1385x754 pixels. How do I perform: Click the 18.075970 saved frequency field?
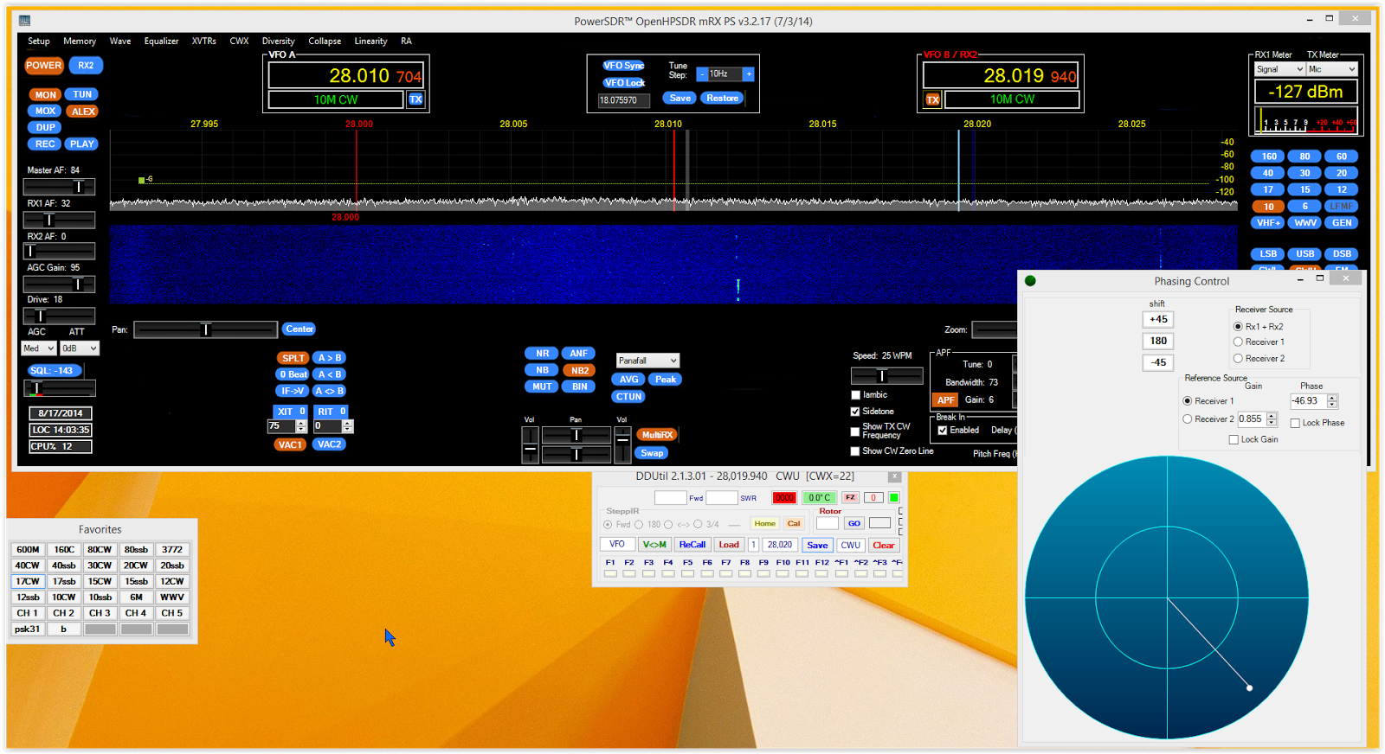[x=624, y=100]
